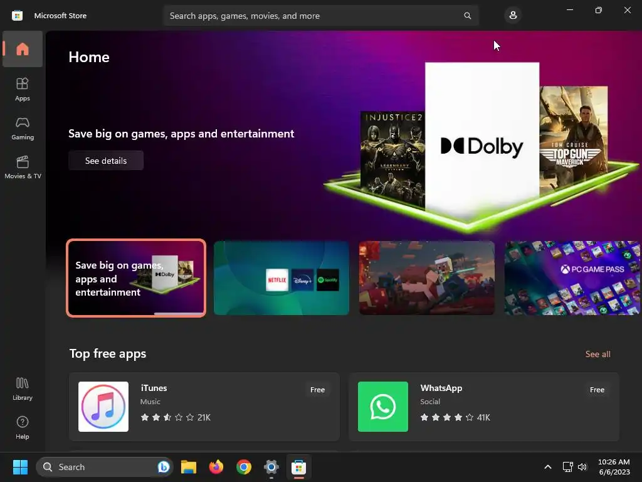Go to the Gaming section

coord(23,128)
